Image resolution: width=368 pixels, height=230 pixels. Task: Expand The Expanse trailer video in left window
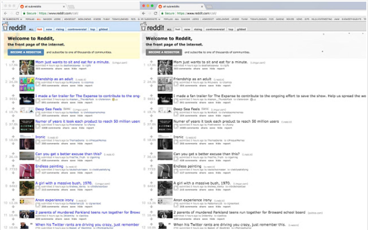[38, 101]
